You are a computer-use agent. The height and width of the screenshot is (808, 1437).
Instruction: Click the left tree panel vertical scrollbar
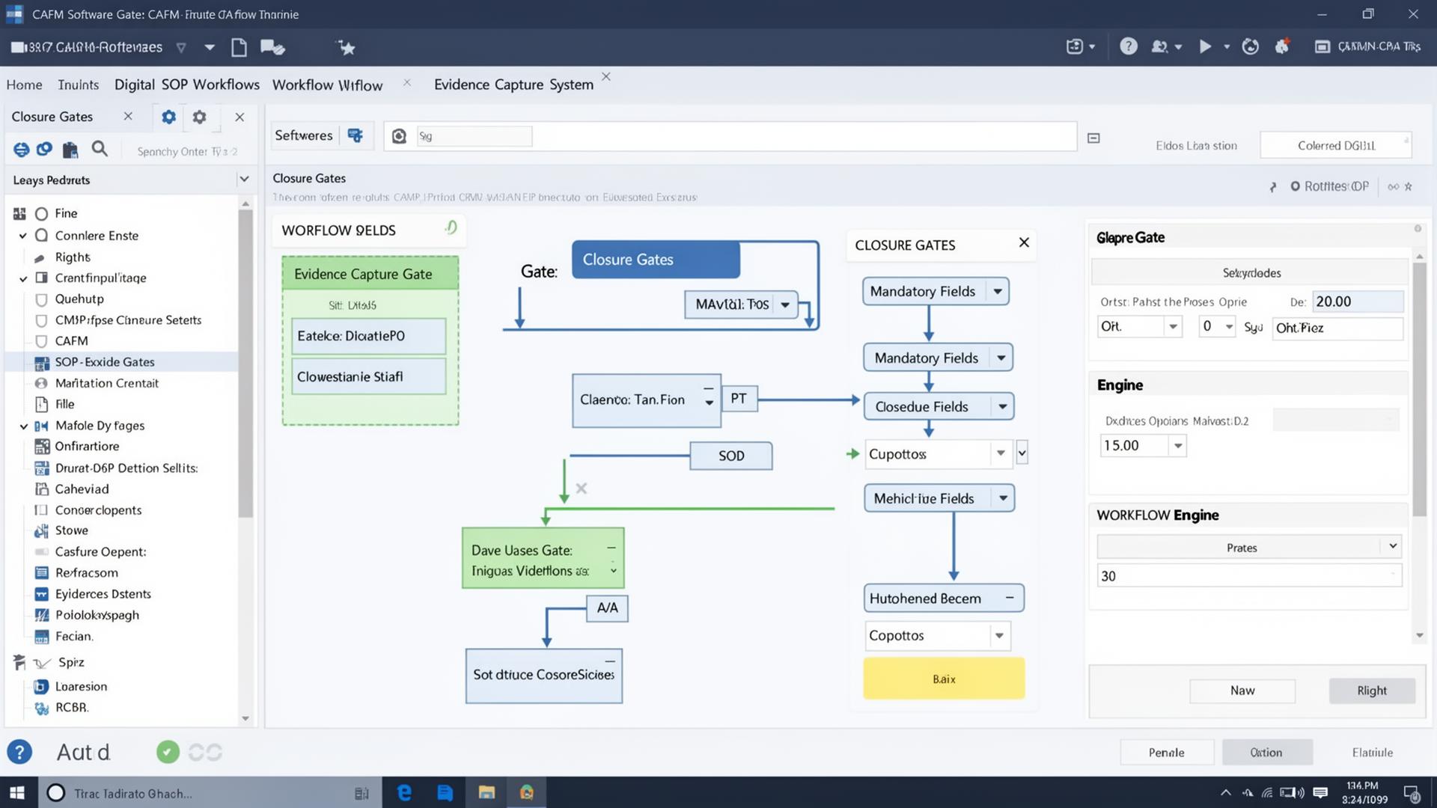[x=245, y=363]
